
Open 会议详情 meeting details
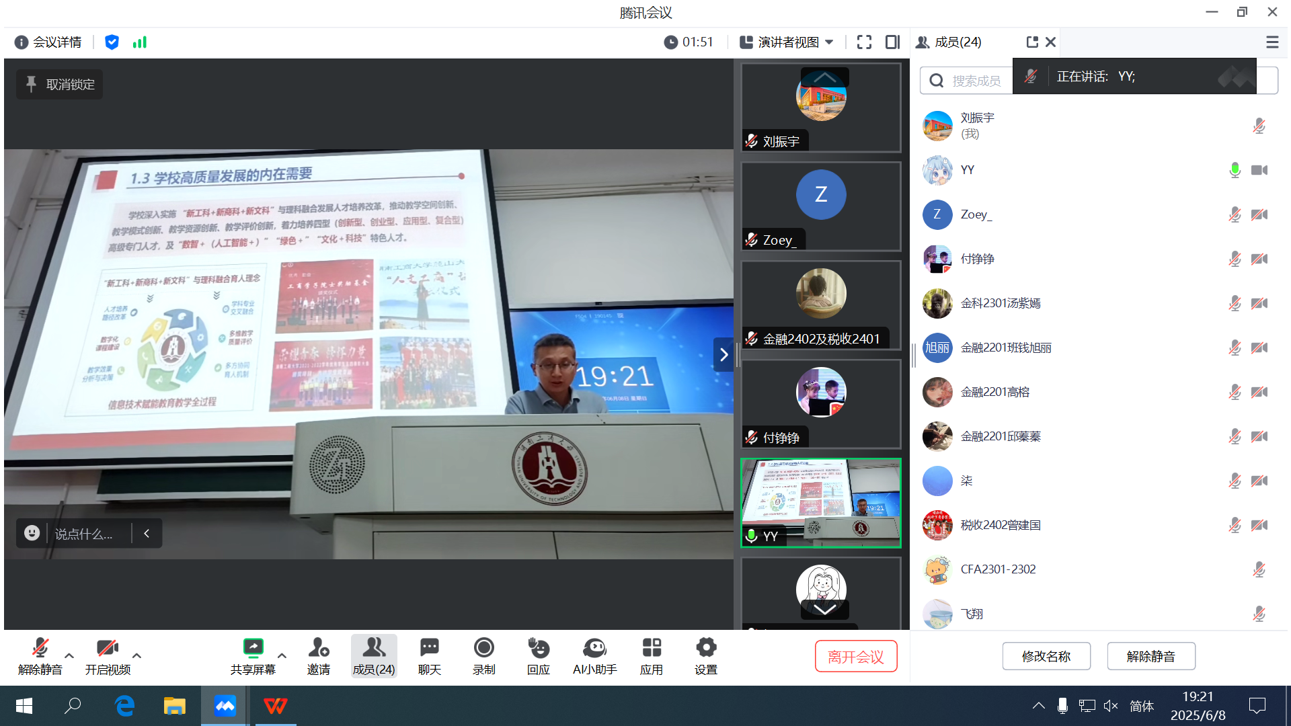48,42
